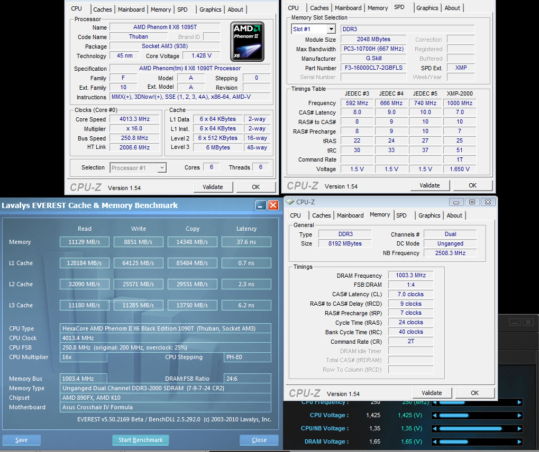This screenshot has width=539, height=452.
Task: Open the SPD tab in the CPU-Z processor window
Action: (182, 10)
